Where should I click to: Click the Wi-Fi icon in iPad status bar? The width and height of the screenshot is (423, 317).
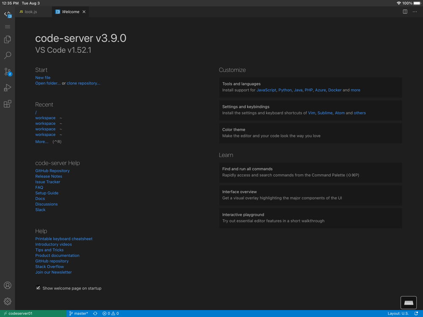tap(398, 3)
